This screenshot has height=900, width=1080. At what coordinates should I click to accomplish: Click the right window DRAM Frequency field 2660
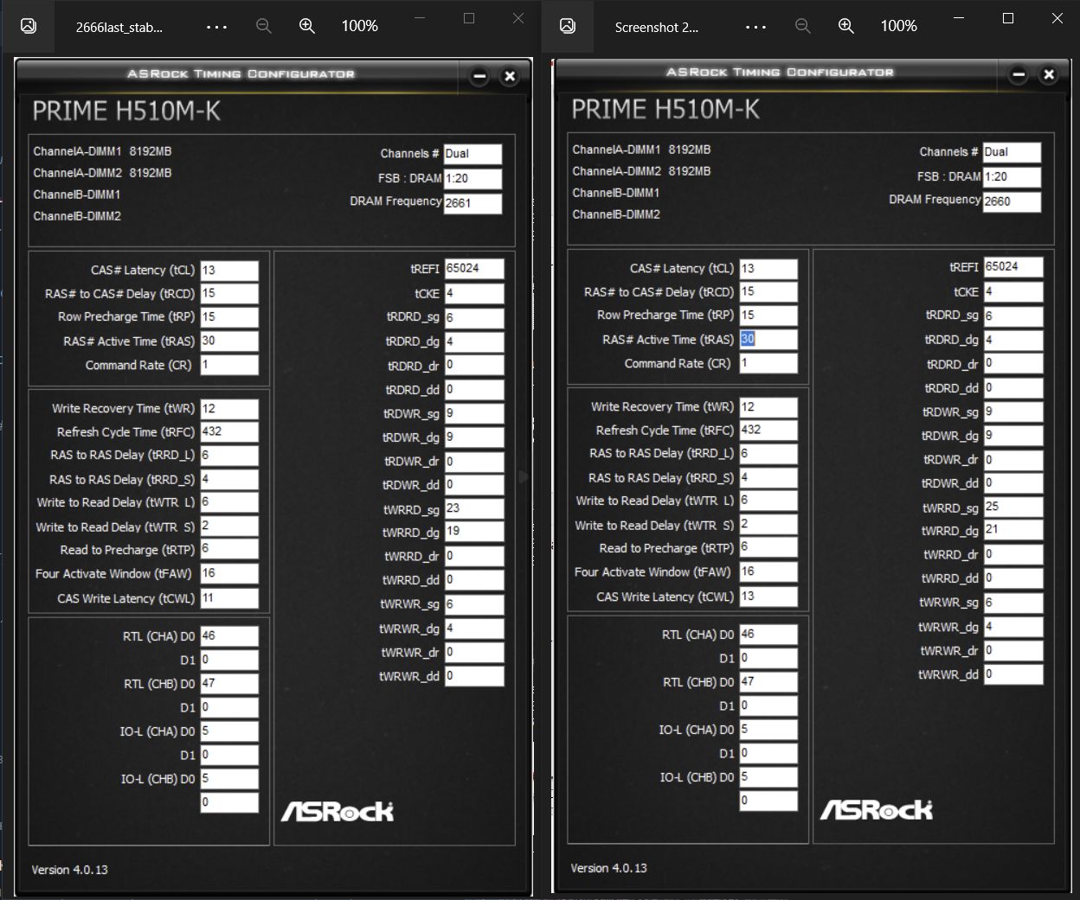pos(1012,201)
